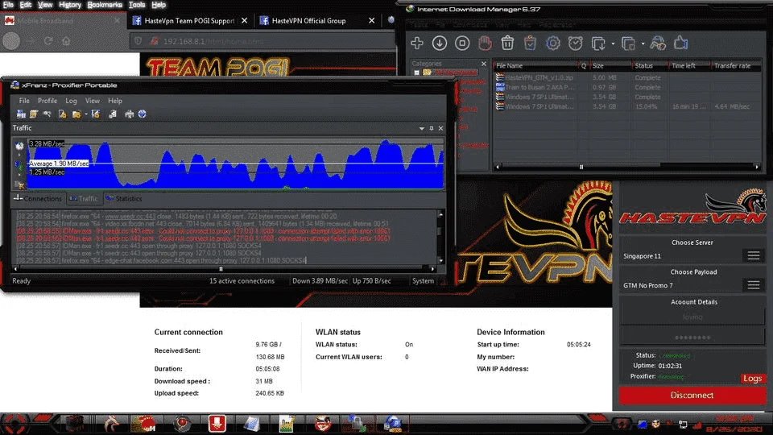Open Proxifier Profile menu

[48, 101]
